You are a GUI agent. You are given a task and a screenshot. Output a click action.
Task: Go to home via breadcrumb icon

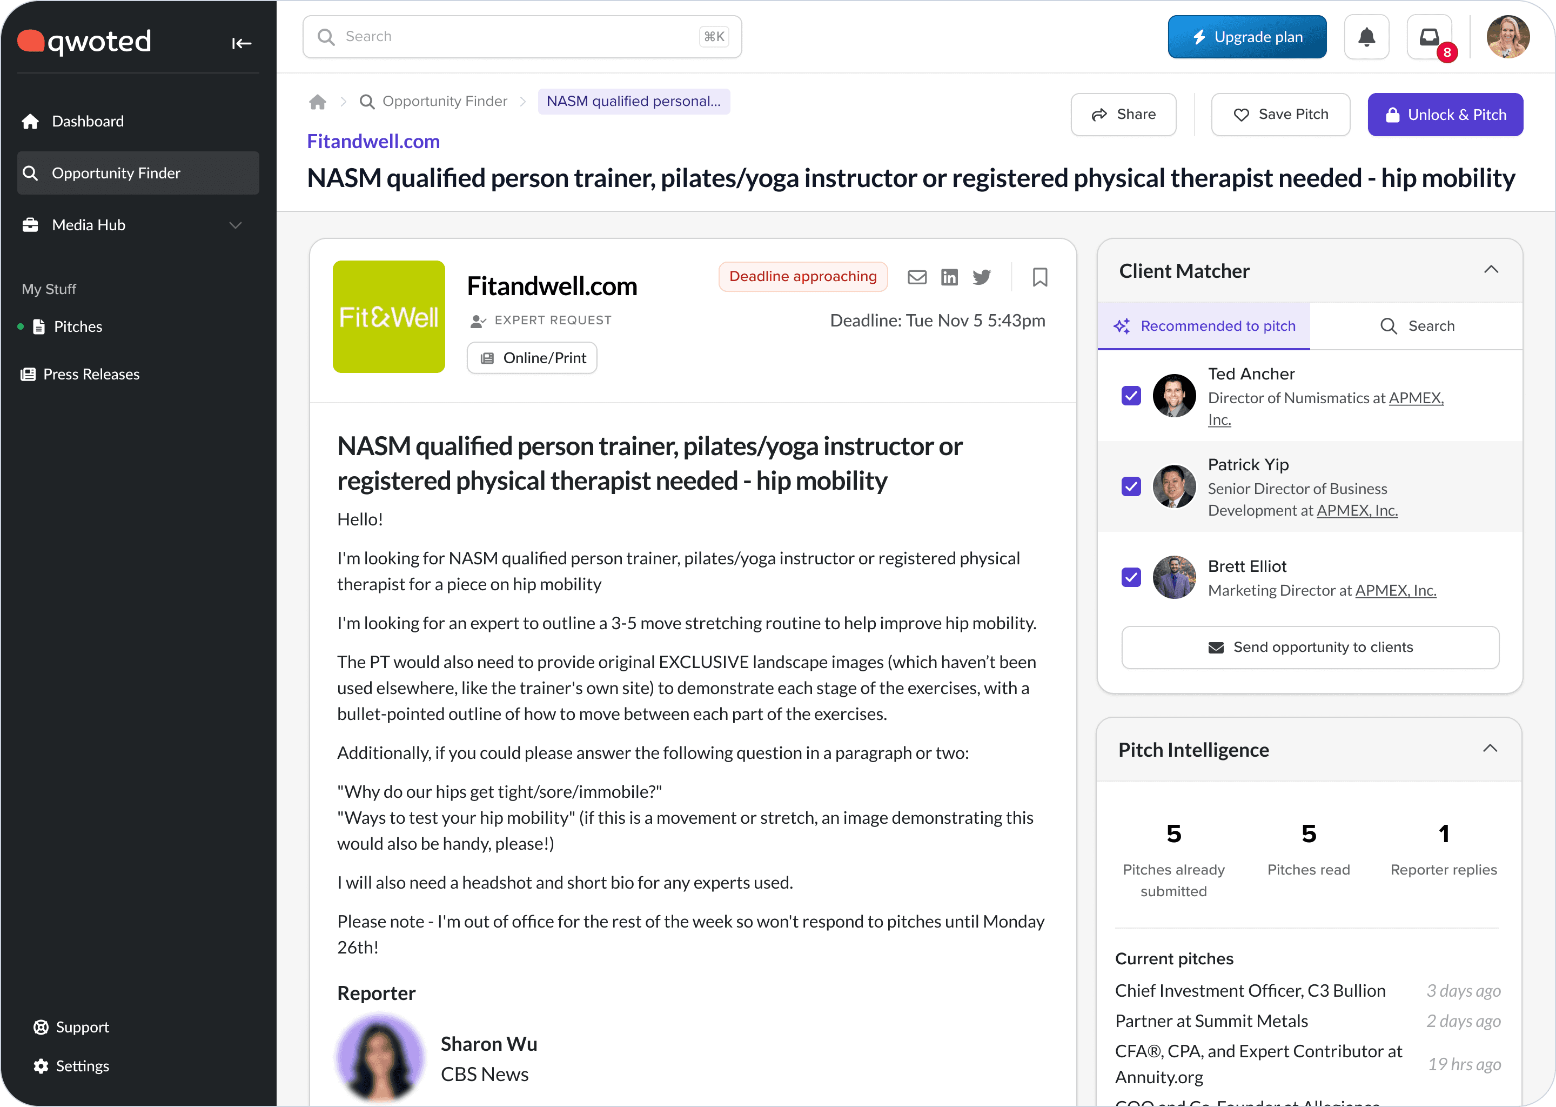click(318, 102)
